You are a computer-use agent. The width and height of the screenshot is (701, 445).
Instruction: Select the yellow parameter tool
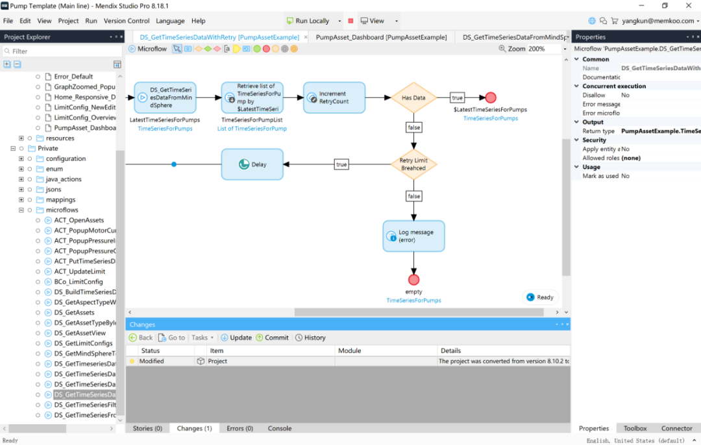[x=236, y=49]
